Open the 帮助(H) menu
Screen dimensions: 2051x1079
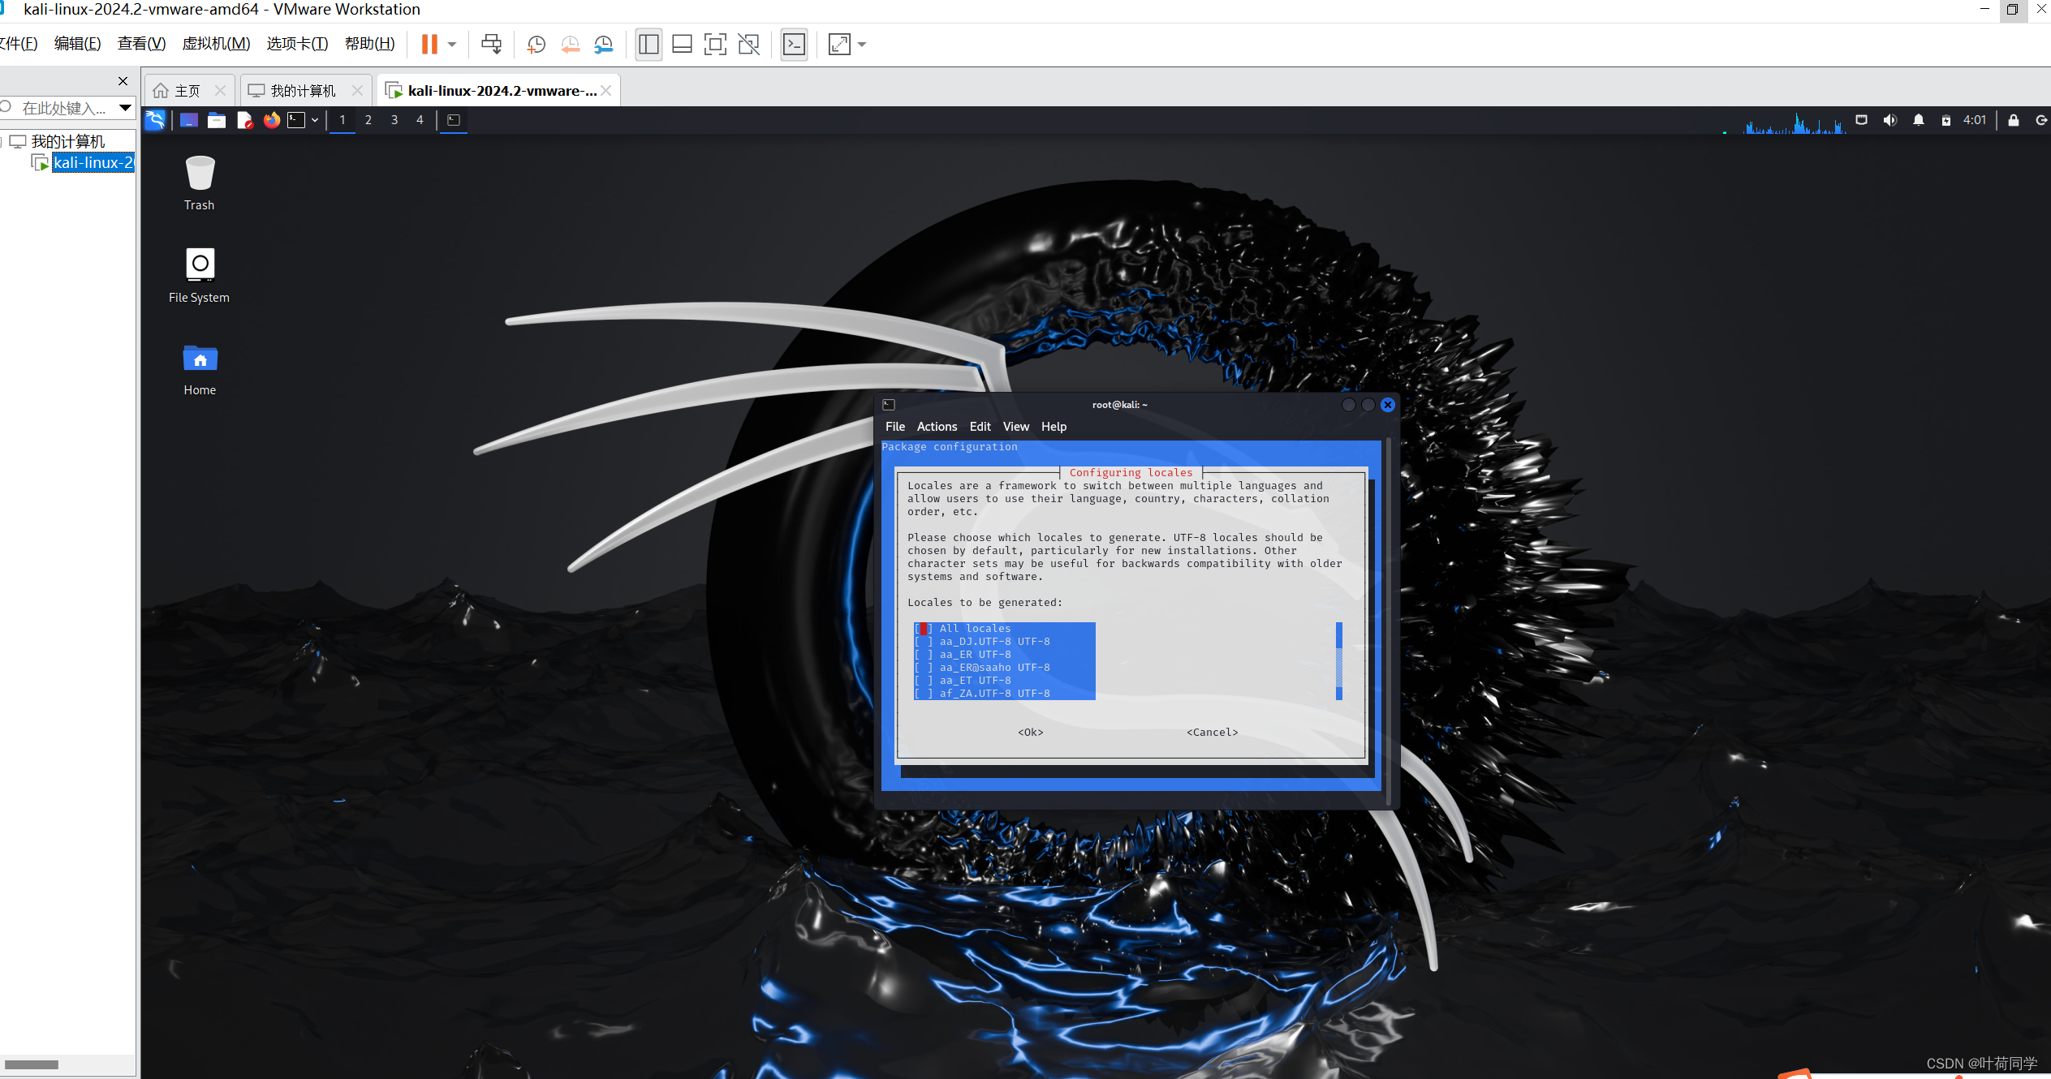click(370, 44)
